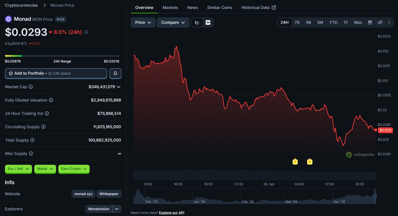Copy chart link icon
This screenshot has width=398, height=216.
point(380,23)
